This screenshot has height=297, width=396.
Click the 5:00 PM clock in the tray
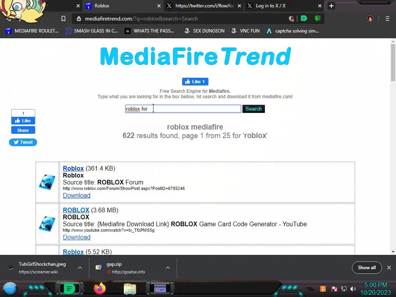(376, 285)
